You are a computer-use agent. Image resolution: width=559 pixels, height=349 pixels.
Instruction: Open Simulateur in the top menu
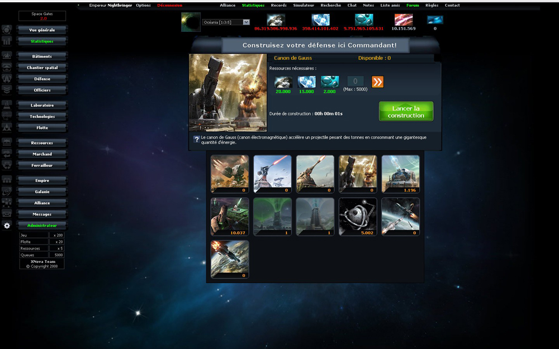pos(304,6)
